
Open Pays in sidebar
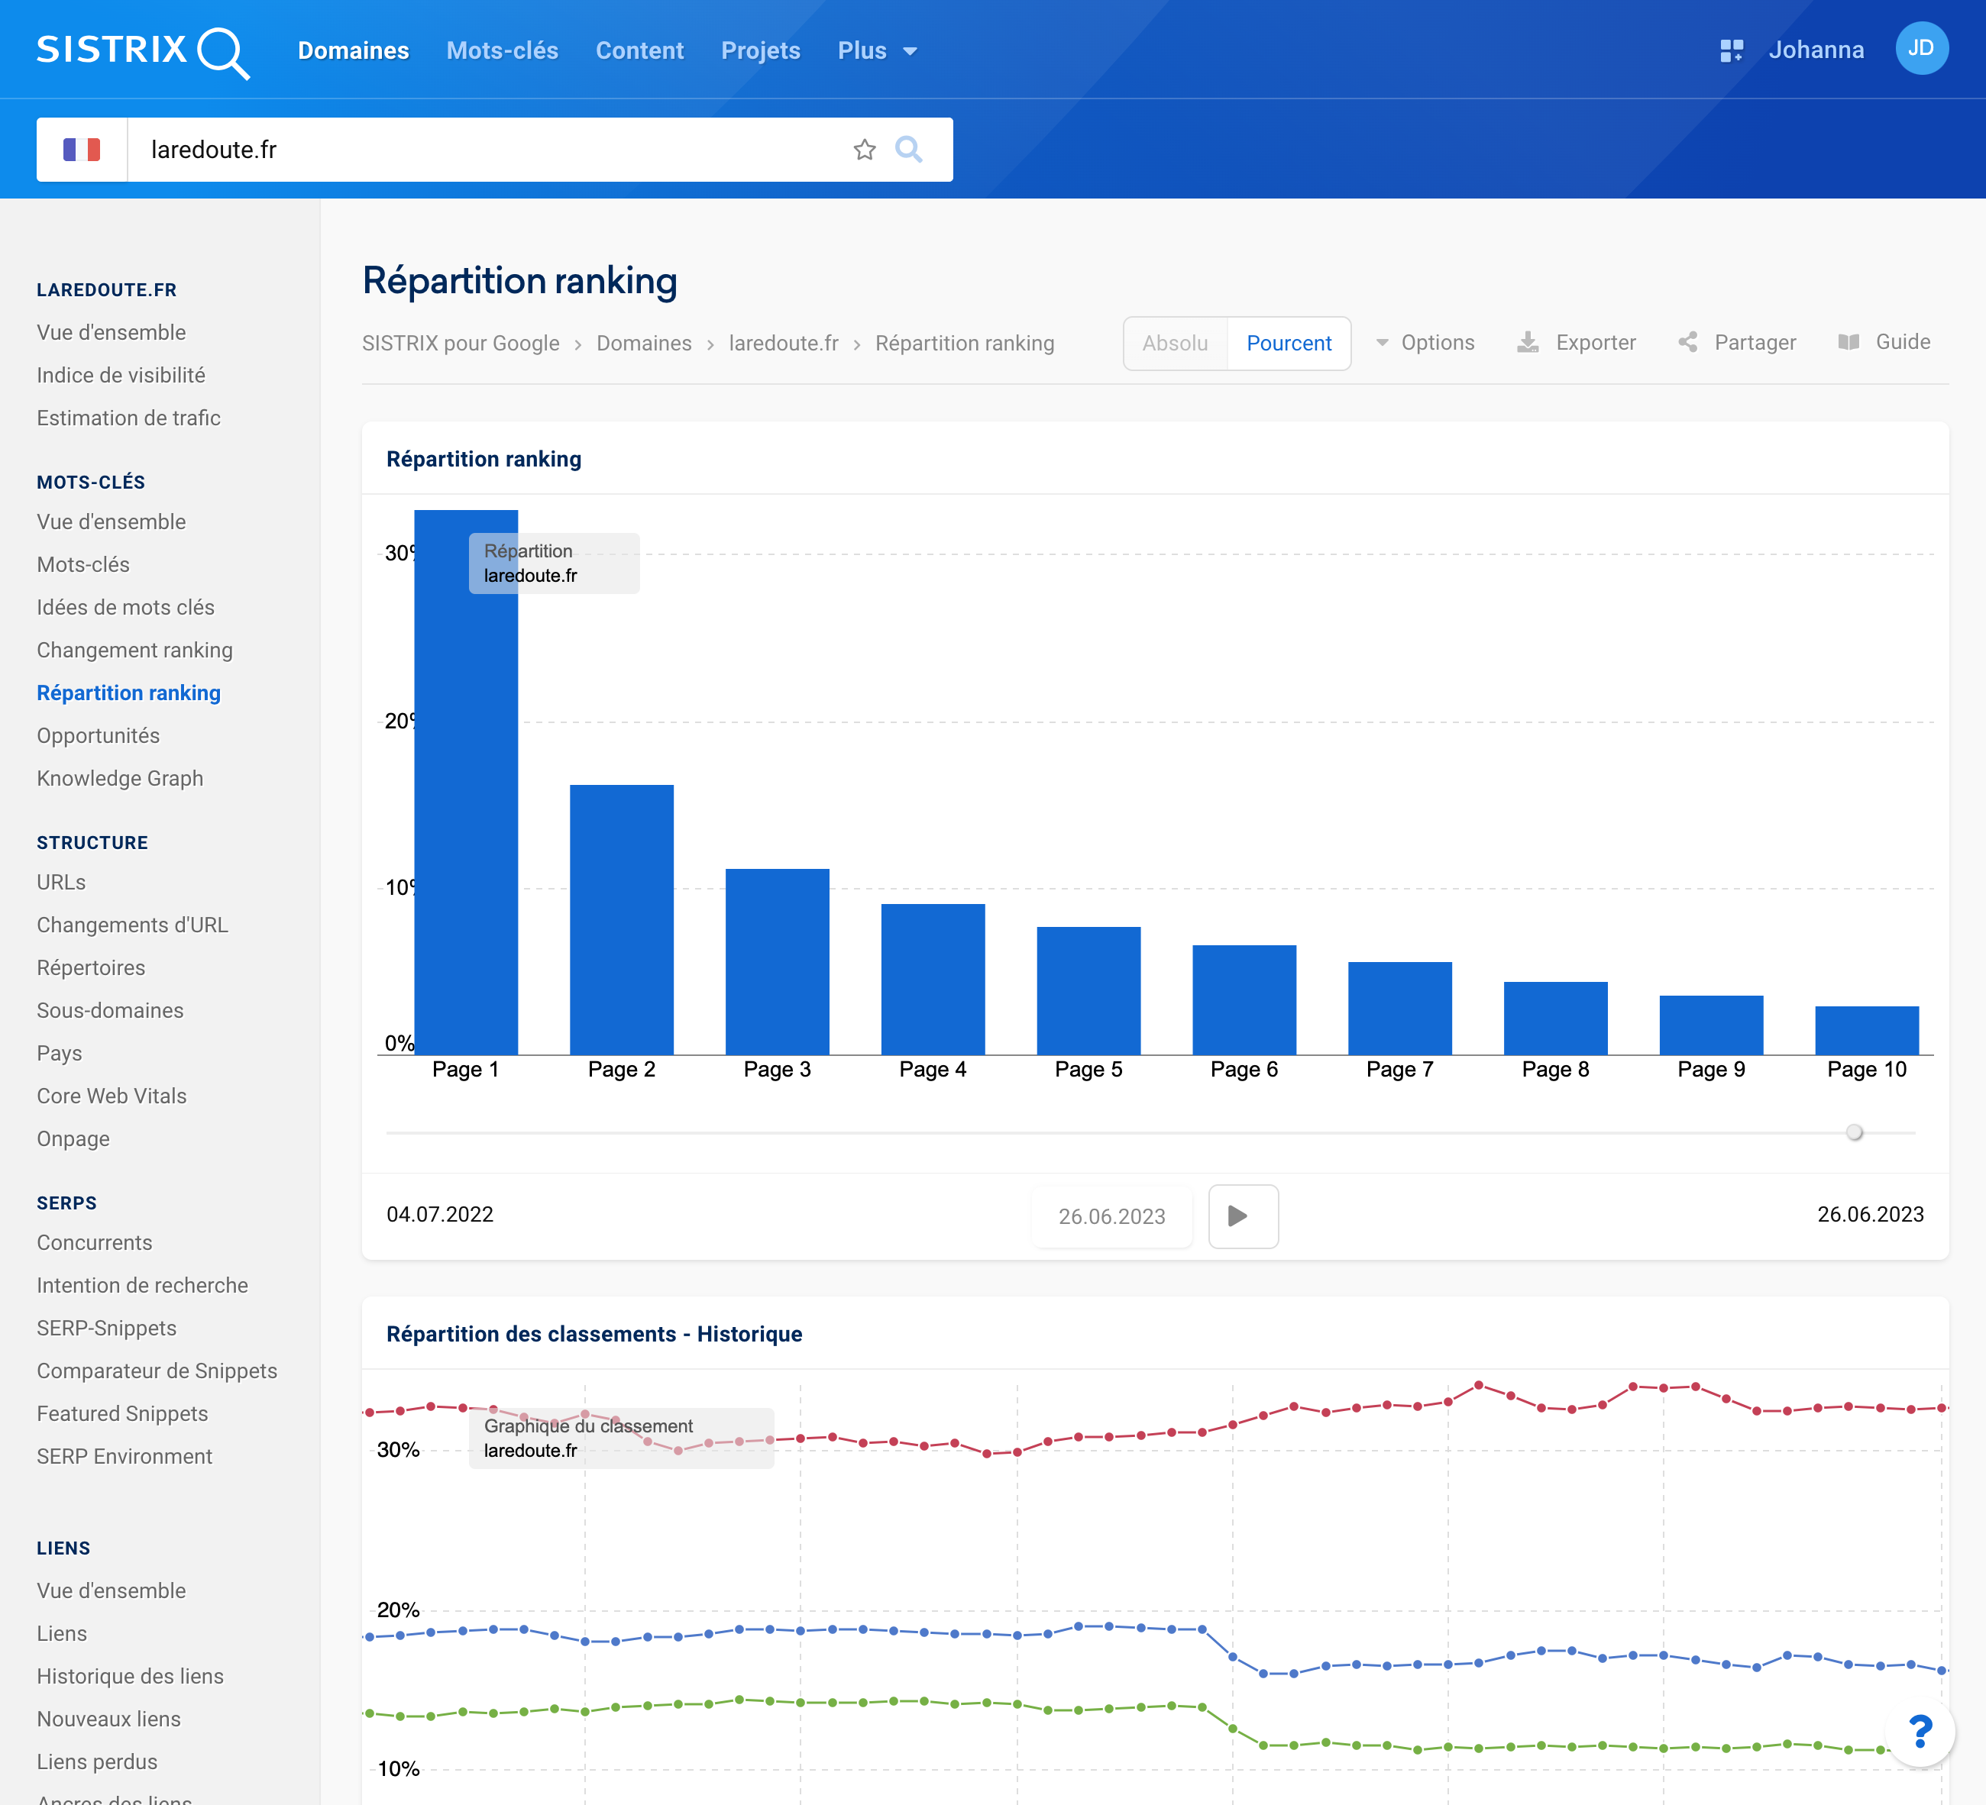coord(59,1053)
